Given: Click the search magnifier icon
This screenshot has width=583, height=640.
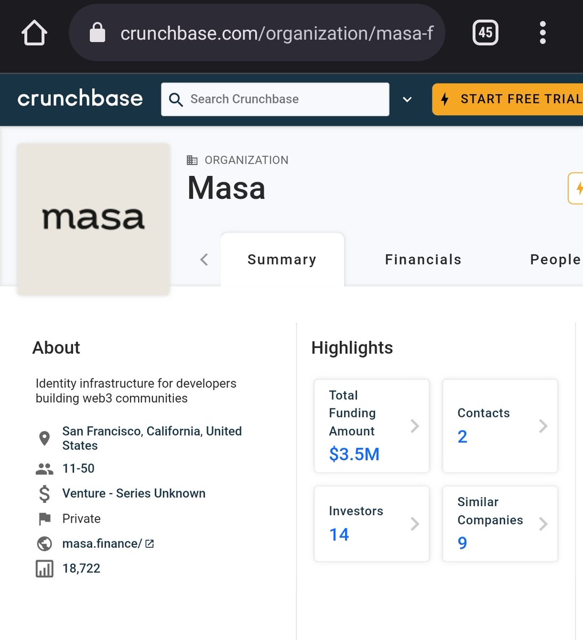Looking at the screenshot, I should [x=175, y=99].
